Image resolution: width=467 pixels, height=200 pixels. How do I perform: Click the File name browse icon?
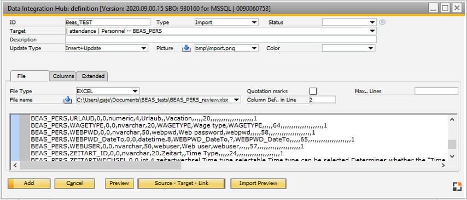click(x=68, y=100)
